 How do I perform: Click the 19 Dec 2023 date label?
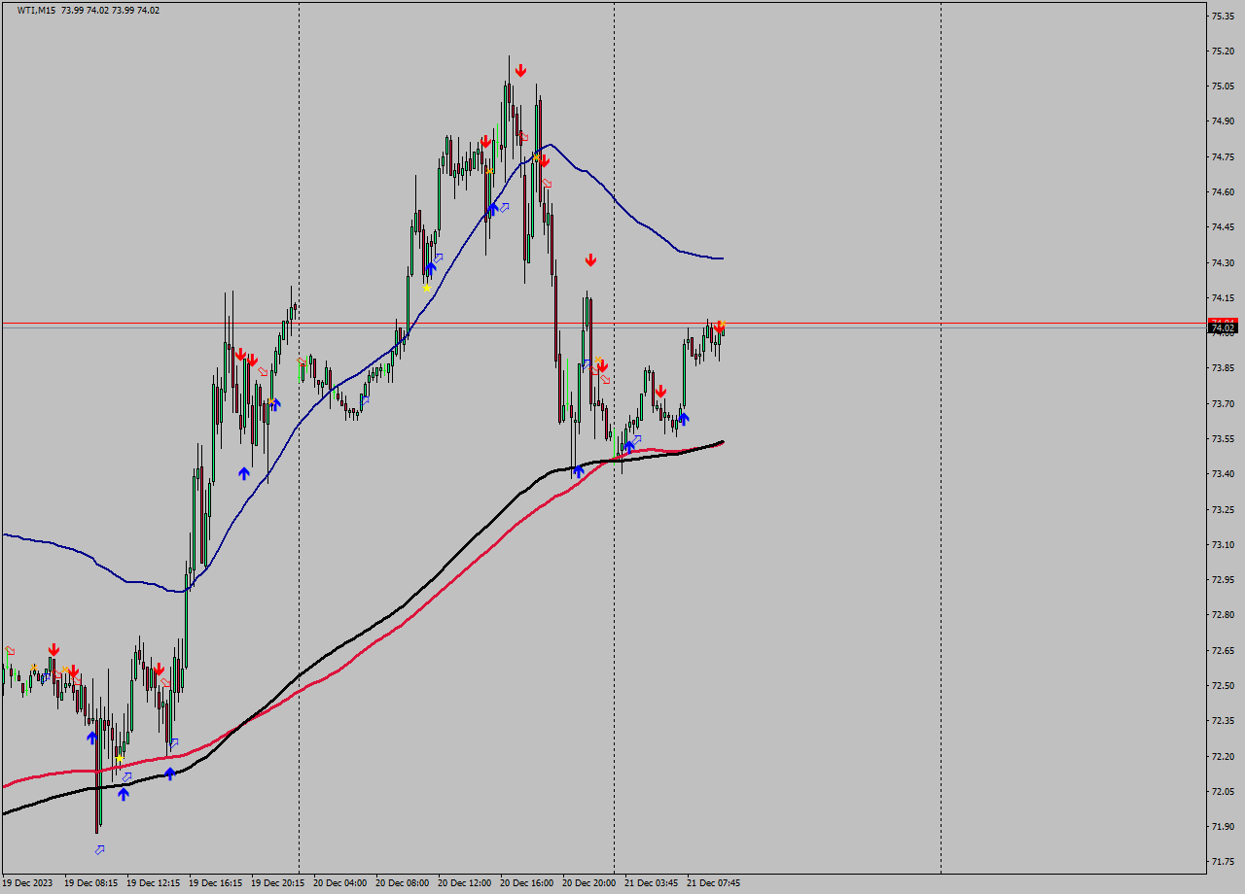pyautogui.click(x=27, y=883)
